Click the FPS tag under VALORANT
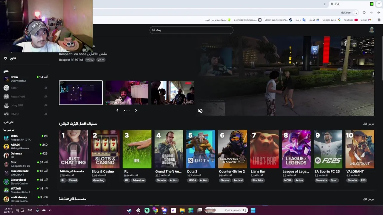This screenshot has width=383, height=215. click(x=363, y=180)
